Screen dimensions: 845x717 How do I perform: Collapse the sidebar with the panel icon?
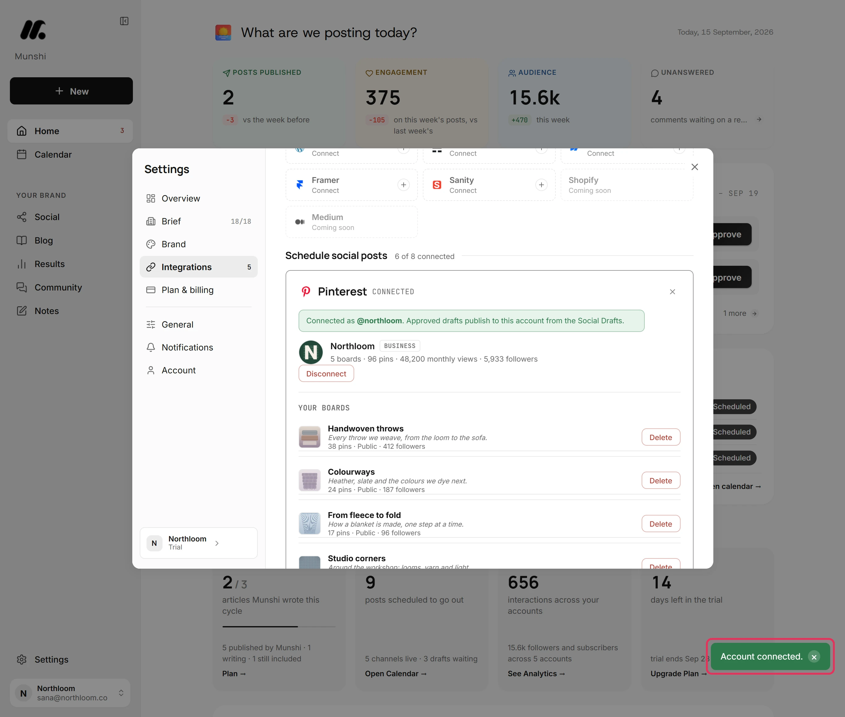pos(124,21)
